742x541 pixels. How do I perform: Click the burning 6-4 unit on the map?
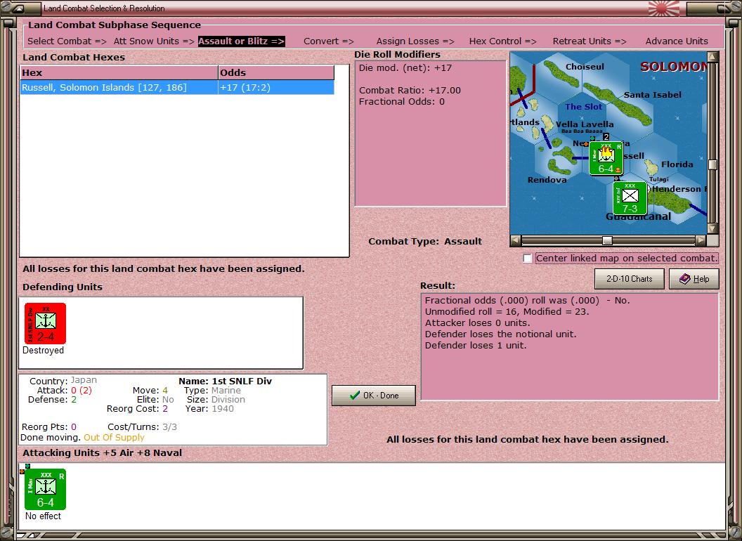tap(606, 157)
